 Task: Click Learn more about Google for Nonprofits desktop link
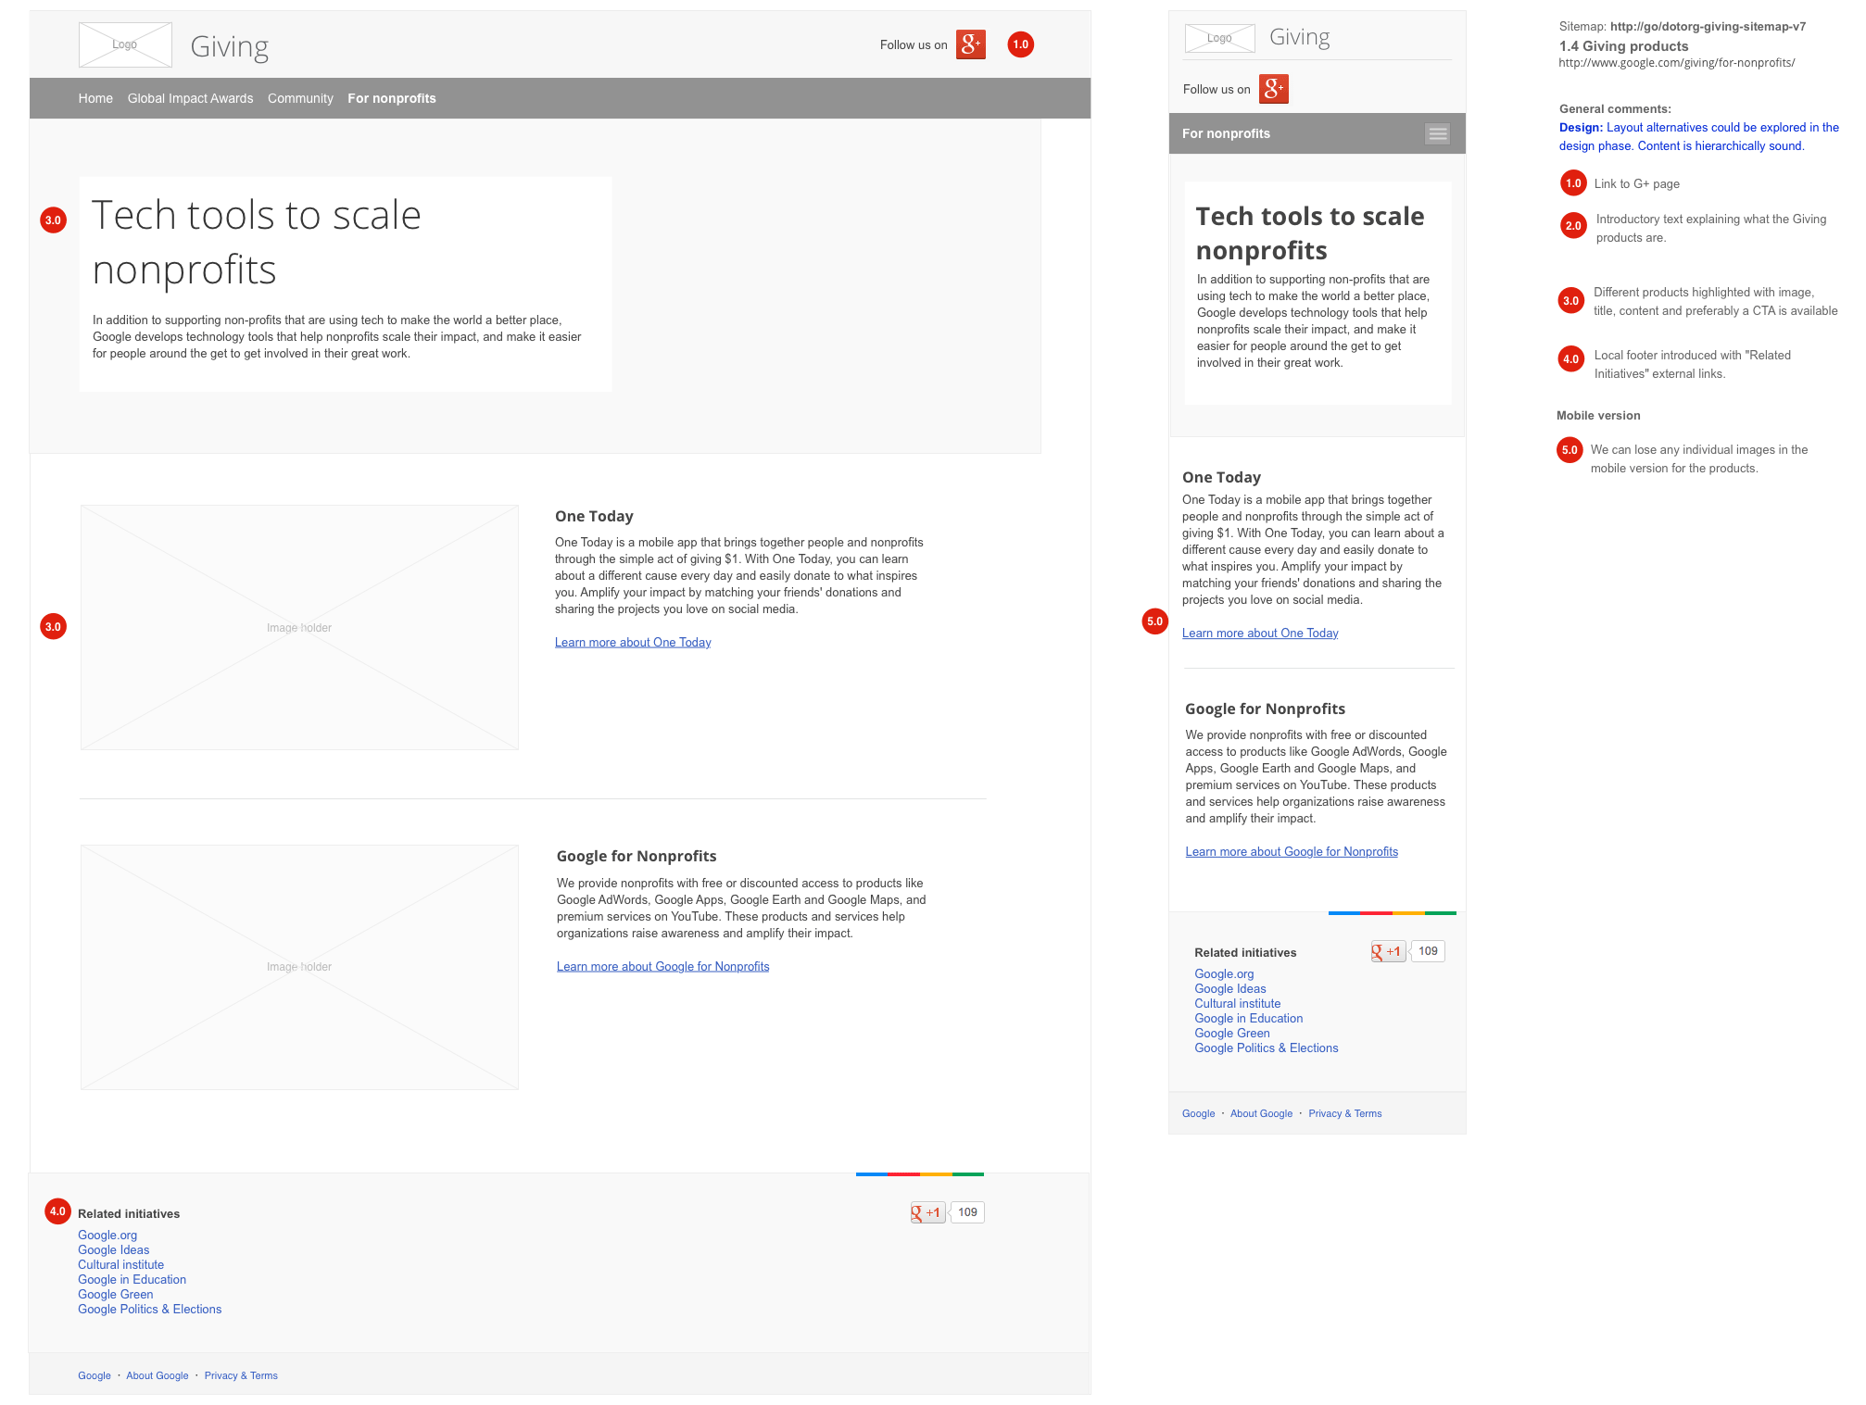[x=662, y=967]
